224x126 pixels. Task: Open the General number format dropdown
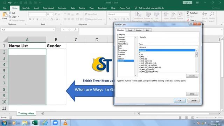tap(128, 14)
